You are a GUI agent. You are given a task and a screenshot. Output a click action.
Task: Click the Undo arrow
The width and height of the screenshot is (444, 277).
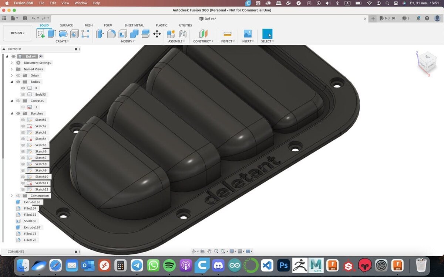click(34, 18)
